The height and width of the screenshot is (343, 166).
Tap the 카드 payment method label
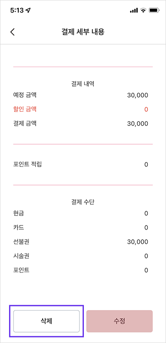(x=19, y=228)
